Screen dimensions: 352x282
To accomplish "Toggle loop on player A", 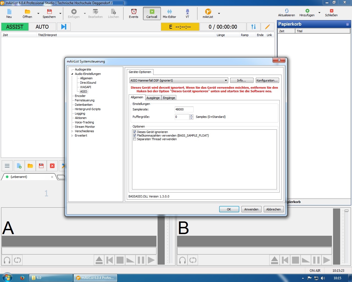I will point(17,260).
